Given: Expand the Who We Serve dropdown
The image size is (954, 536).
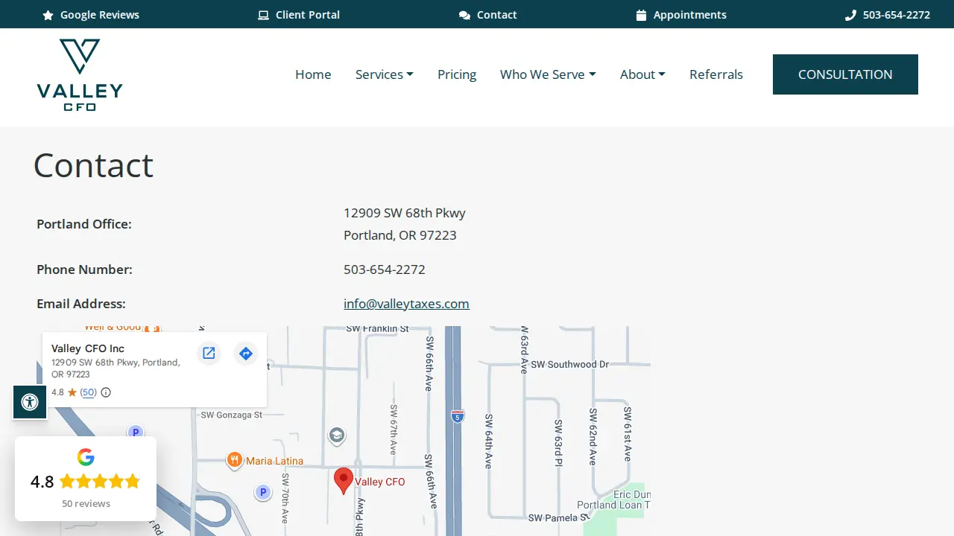Looking at the screenshot, I should coord(548,74).
